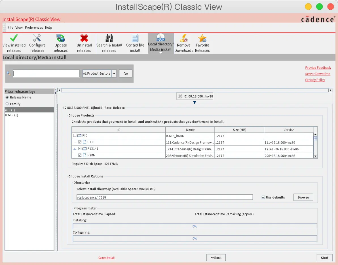Open the Preferences menu

34,28
